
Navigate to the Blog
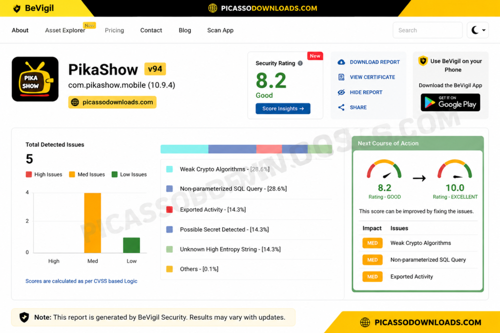(x=185, y=30)
